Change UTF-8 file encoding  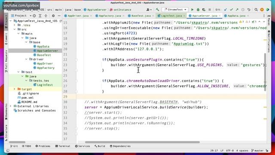(230, 151)
